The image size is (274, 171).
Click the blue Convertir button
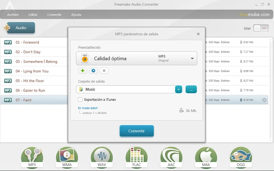137,131
